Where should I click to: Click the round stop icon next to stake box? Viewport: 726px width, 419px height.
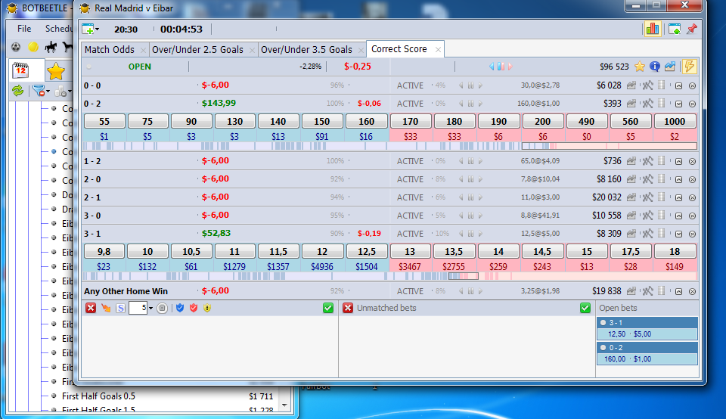point(162,308)
